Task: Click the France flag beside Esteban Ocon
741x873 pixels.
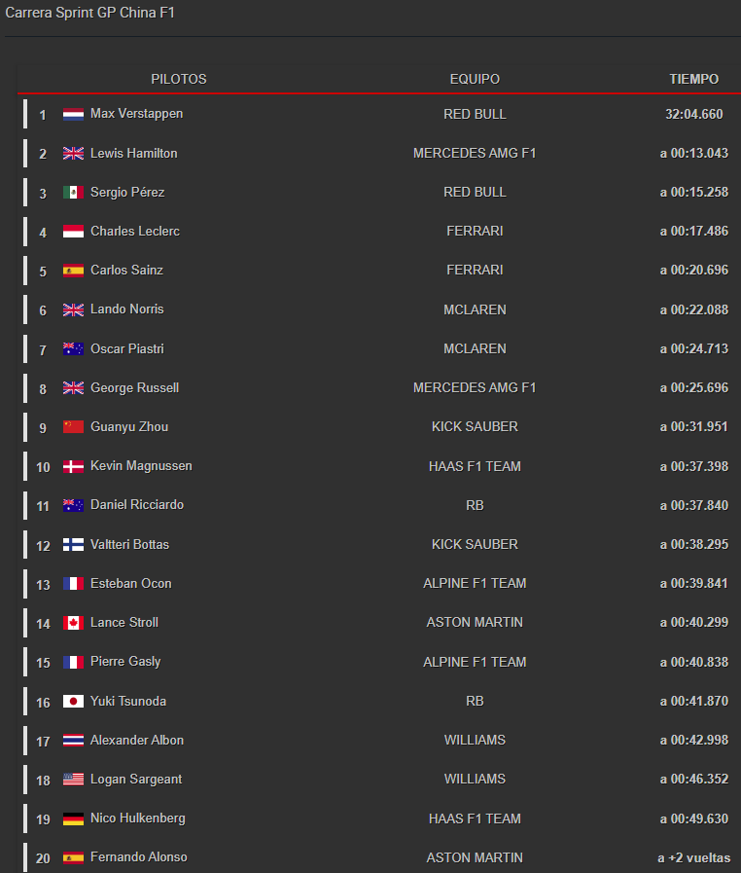Action: 74,584
